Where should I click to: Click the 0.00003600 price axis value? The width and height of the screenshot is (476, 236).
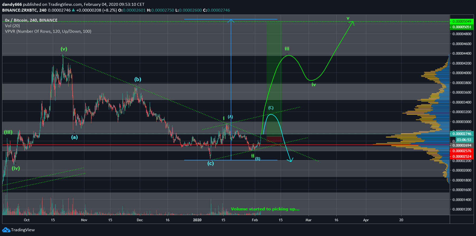coord(462,92)
